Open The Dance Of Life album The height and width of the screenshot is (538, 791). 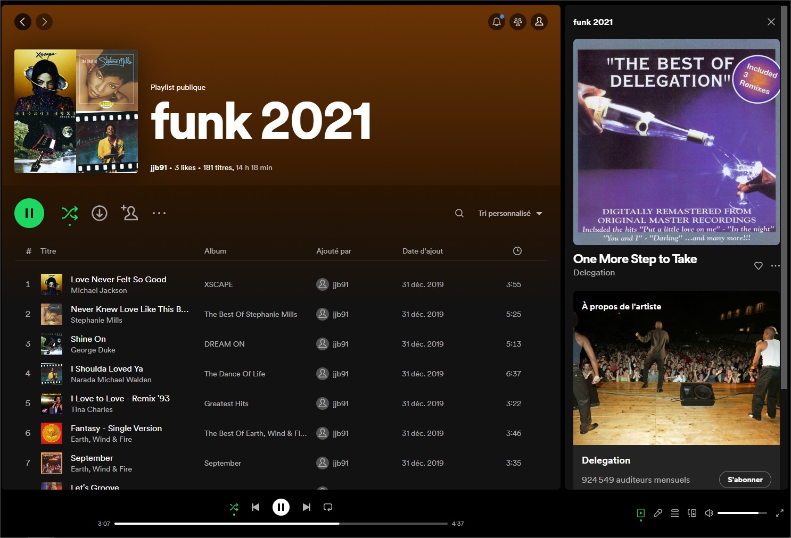(x=235, y=374)
